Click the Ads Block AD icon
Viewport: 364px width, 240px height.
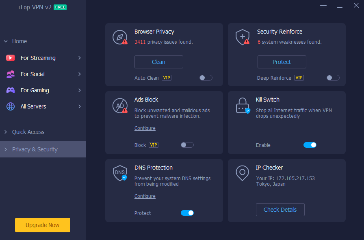coord(120,106)
